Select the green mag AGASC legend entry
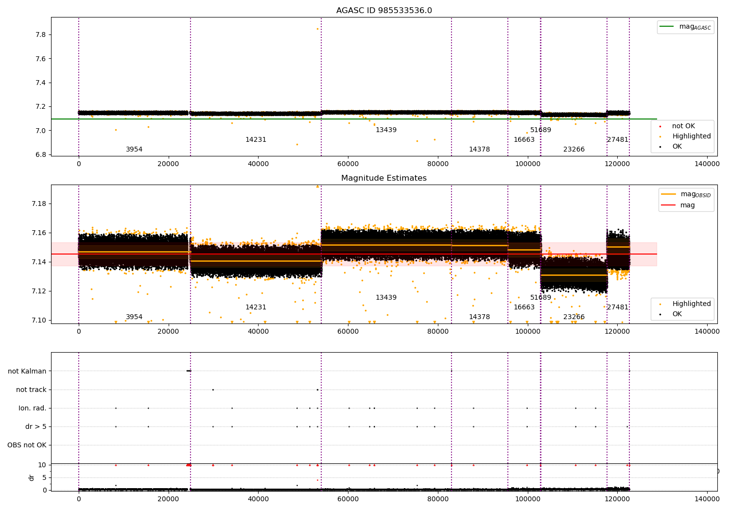Viewport: 729px width, 510px height. 686,27
